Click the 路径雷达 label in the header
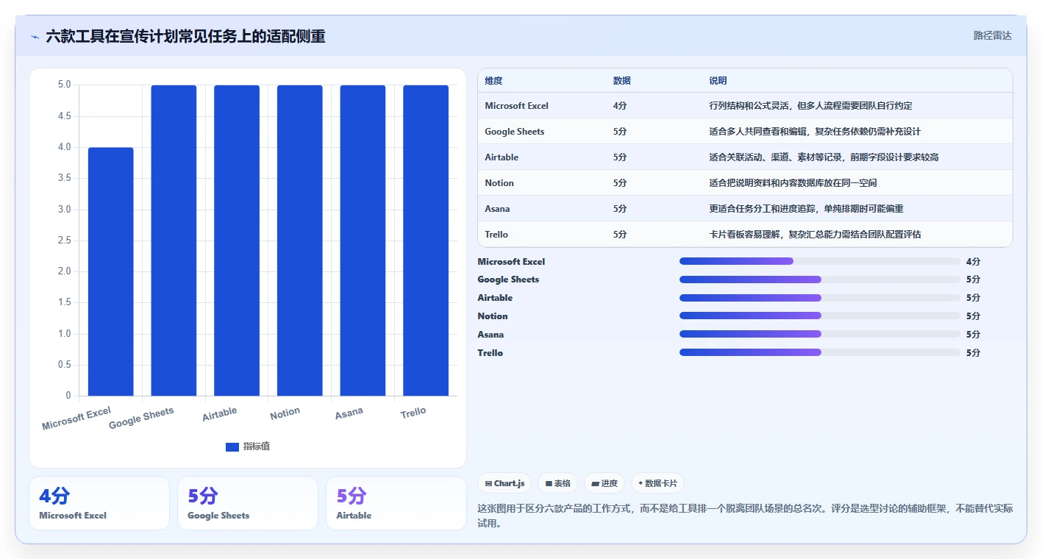This screenshot has width=1042, height=559. coord(992,35)
